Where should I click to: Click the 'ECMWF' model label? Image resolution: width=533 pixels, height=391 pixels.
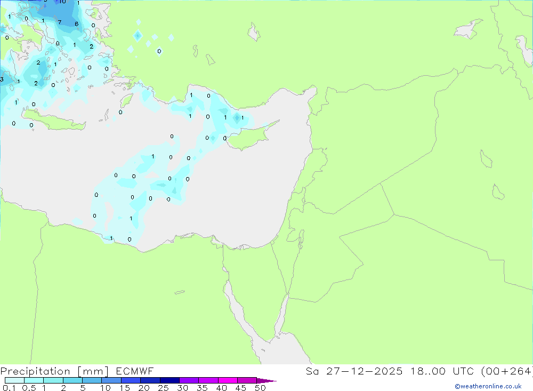click(135, 371)
